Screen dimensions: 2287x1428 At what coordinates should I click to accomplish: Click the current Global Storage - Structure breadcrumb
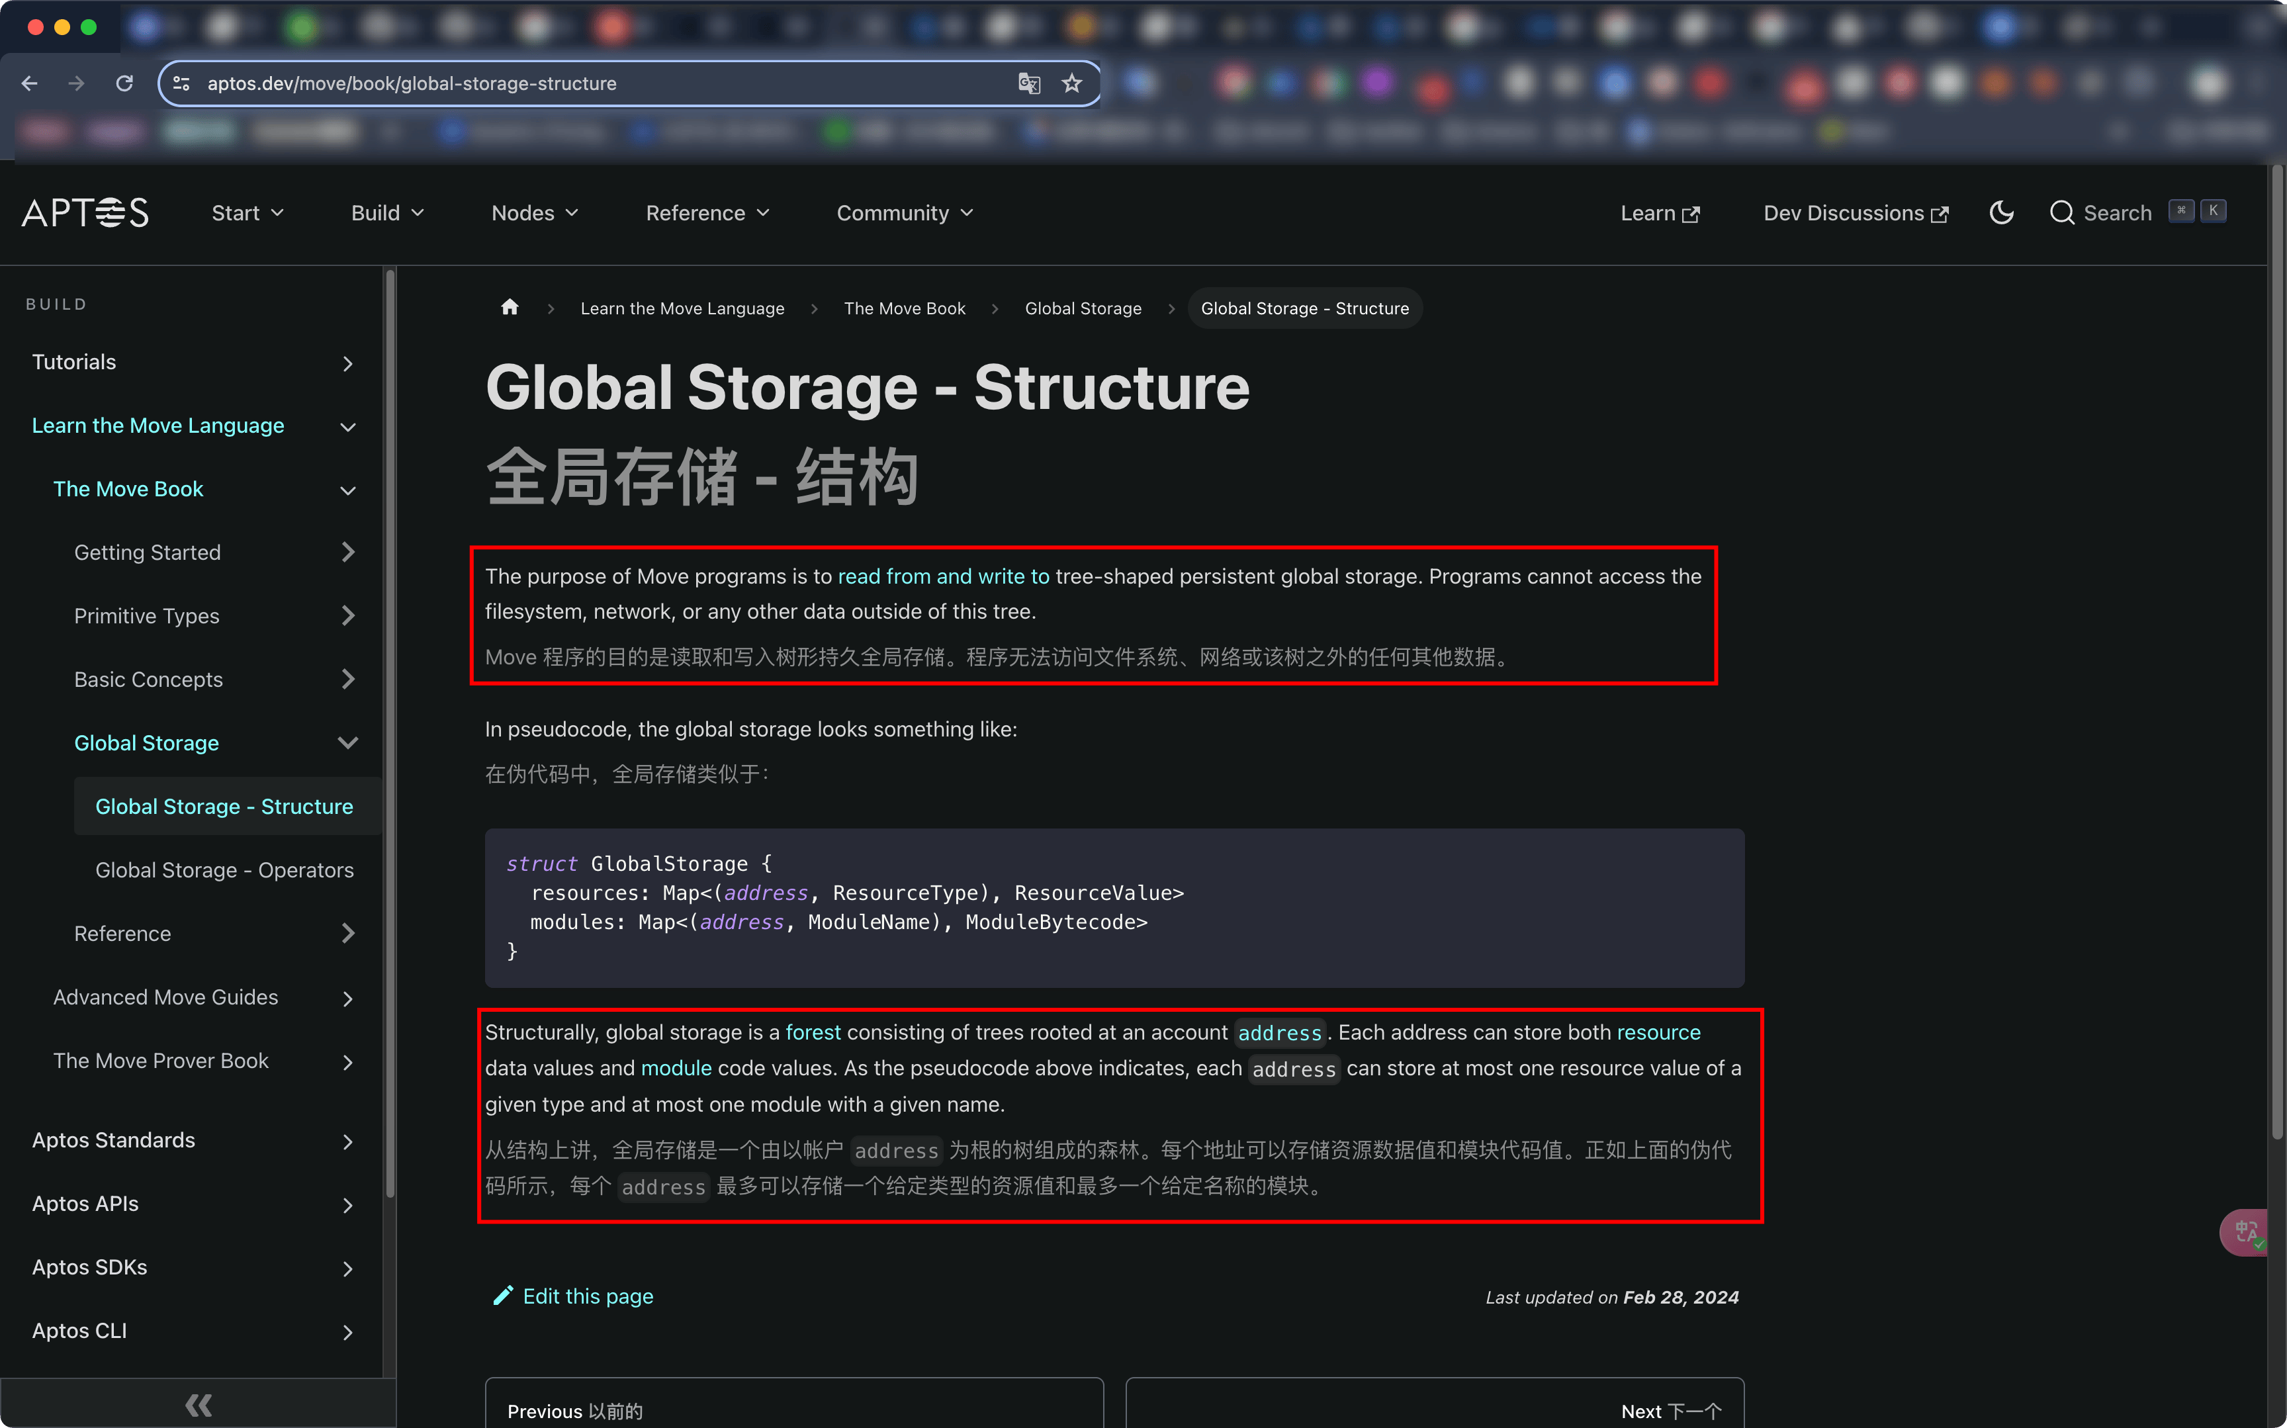(x=1304, y=308)
